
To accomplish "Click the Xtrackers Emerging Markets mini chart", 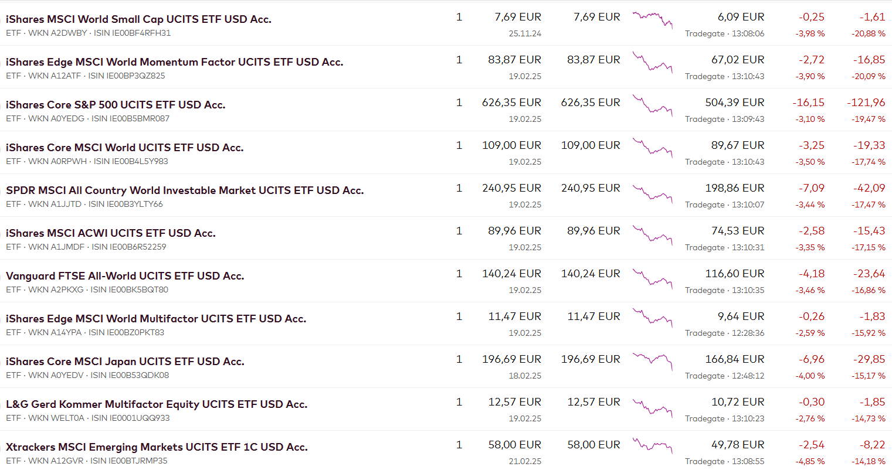I will pyautogui.click(x=652, y=446).
